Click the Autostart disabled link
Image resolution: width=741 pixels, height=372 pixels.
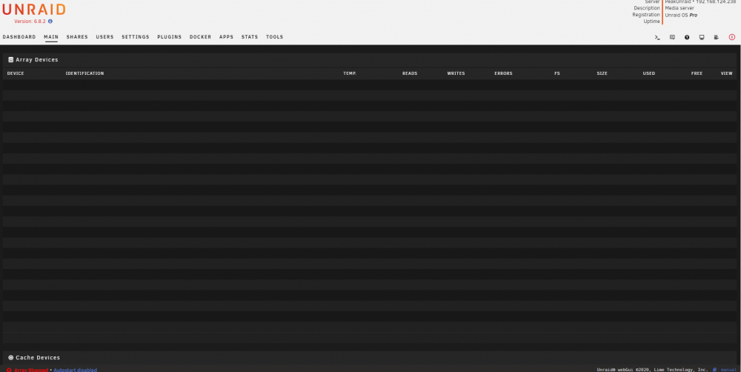tap(75, 370)
